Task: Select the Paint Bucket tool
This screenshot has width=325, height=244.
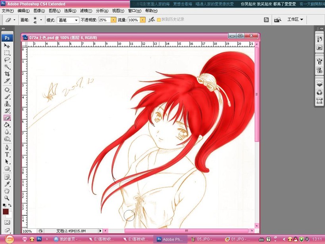Action: pos(7,125)
